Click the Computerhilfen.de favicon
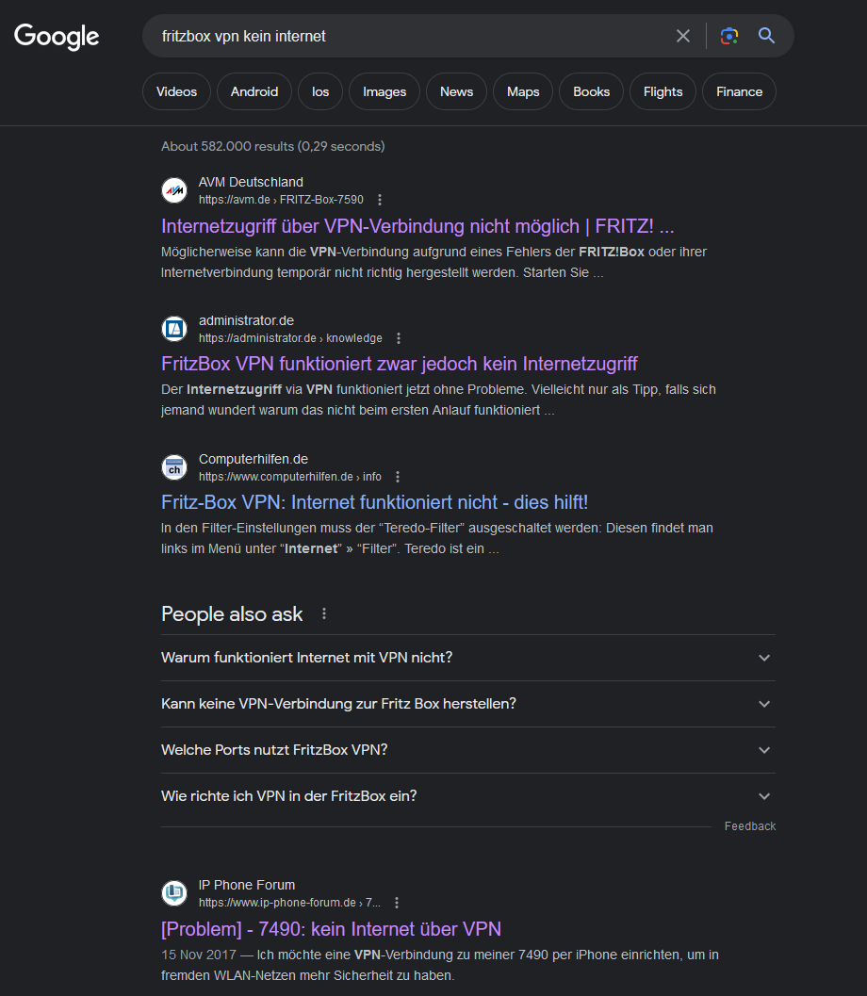The height and width of the screenshot is (996, 867). click(x=174, y=466)
